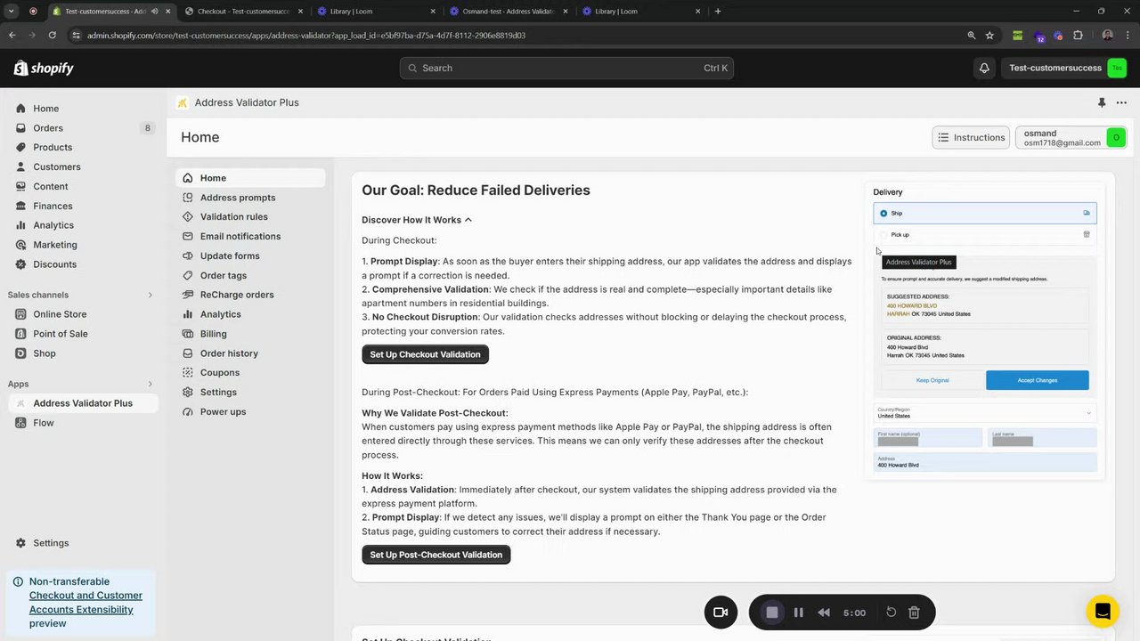
Task: Click the Analytics bar chart icon in Shopify sidebar
Action: coord(20,225)
